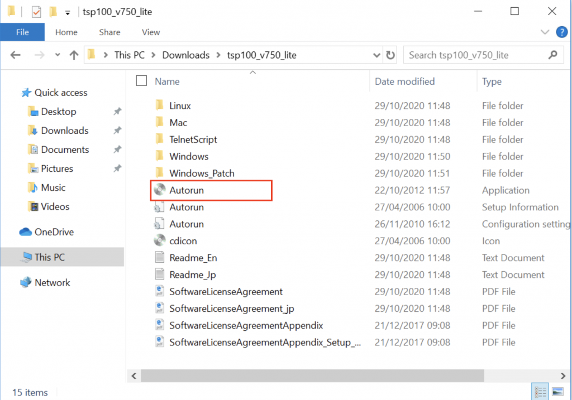Expand the This PC breadcrumb chevron

(x=154, y=55)
